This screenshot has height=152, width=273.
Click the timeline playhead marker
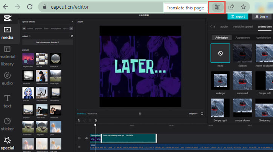coord(95,125)
